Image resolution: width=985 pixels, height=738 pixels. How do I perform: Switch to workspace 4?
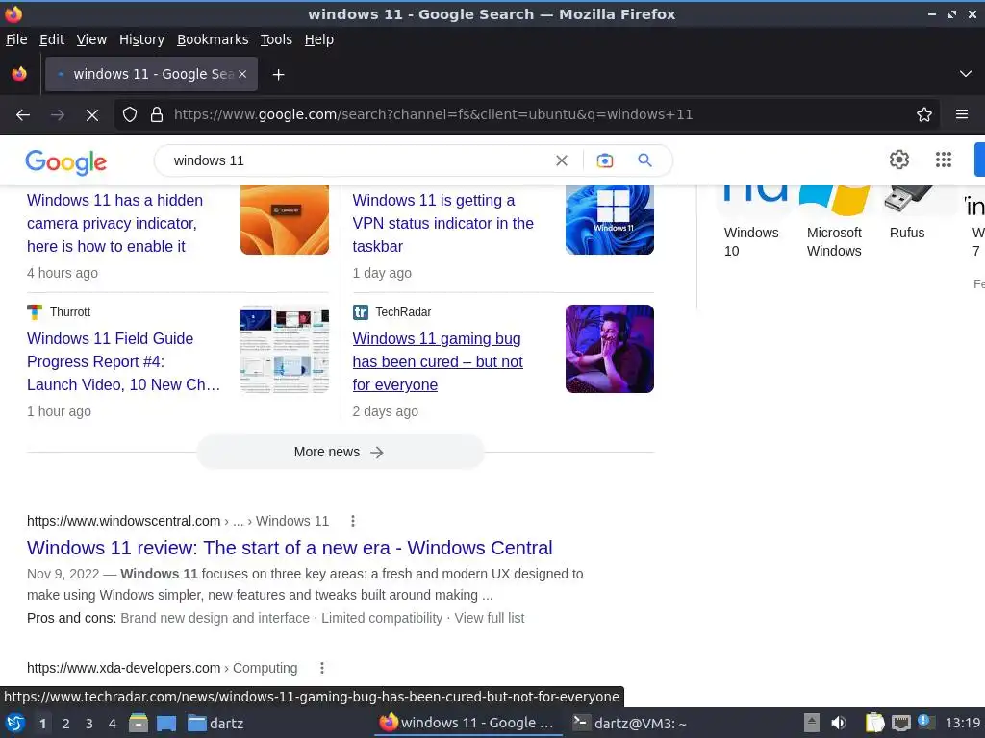[x=113, y=724]
